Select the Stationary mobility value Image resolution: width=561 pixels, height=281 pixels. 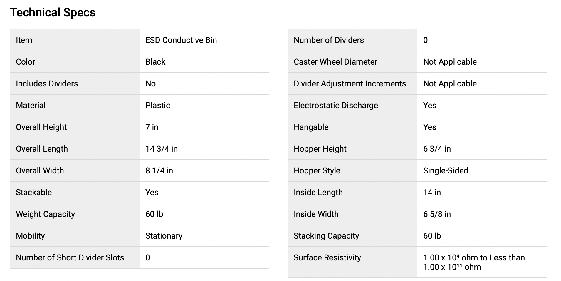click(164, 236)
